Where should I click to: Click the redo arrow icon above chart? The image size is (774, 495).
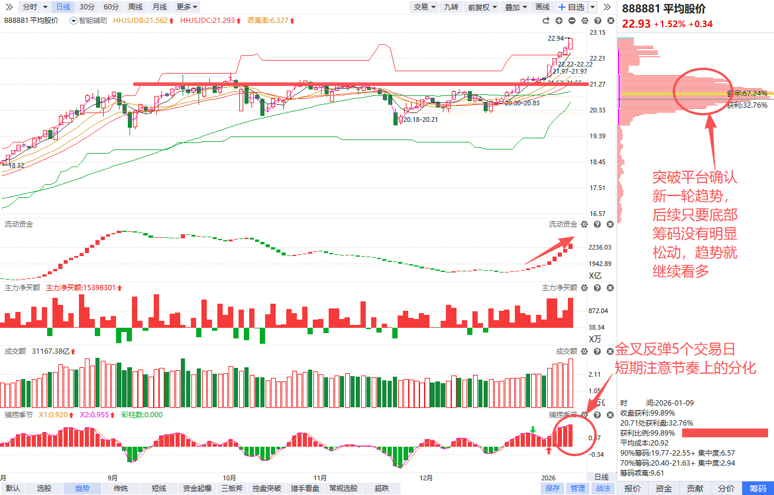pos(545,21)
